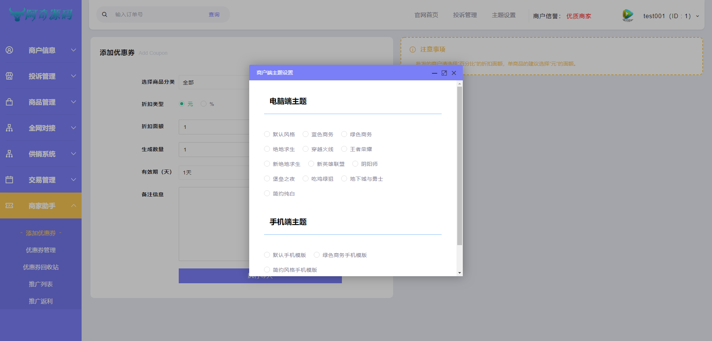
Task: Open 优惠券回收站 in the sidebar
Action: pyautogui.click(x=41, y=267)
